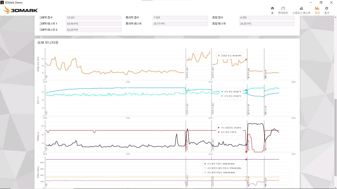The image size is (337, 189).
Task: Click the red GPU load data point
Action: (x=246, y=152)
